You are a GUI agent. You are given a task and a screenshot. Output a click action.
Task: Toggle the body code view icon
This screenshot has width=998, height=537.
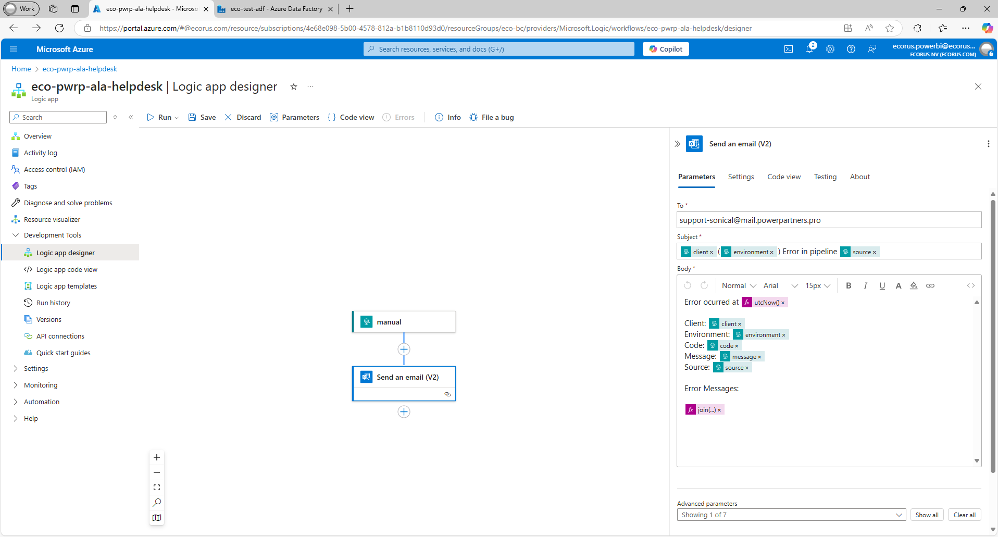(x=971, y=285)
